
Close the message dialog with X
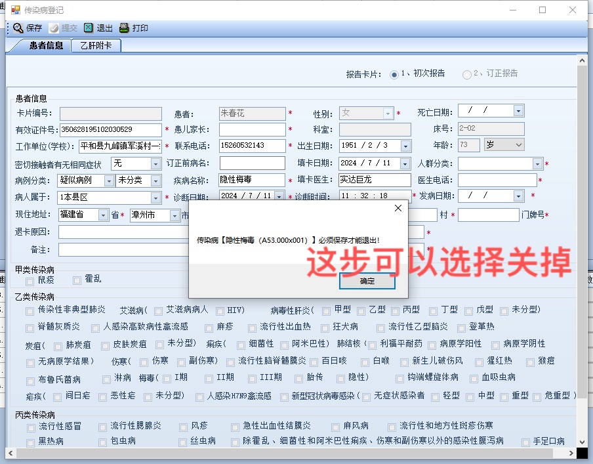[x=398, y=208]
